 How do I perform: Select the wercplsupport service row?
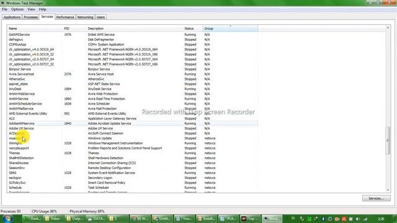coord(132,148)
